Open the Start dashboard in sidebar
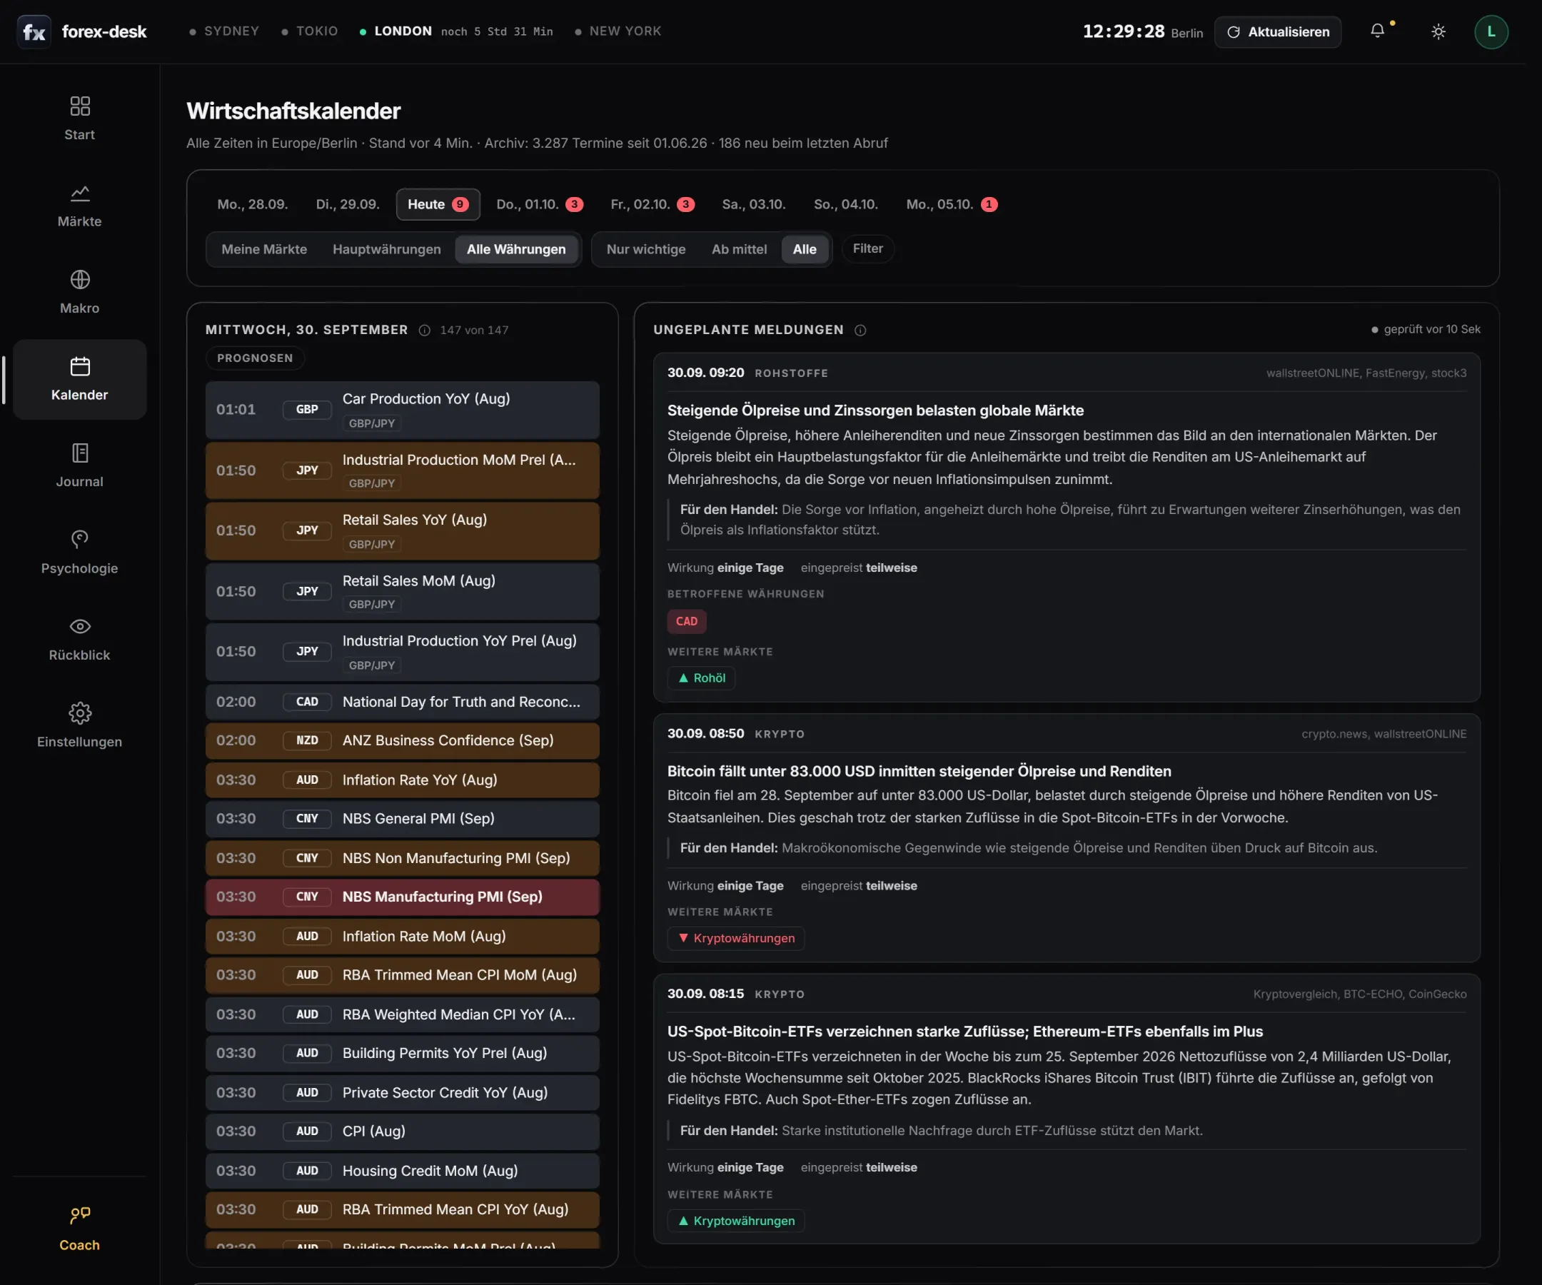This screenshot has height=1285, width=1542. [x=79, y=119]
